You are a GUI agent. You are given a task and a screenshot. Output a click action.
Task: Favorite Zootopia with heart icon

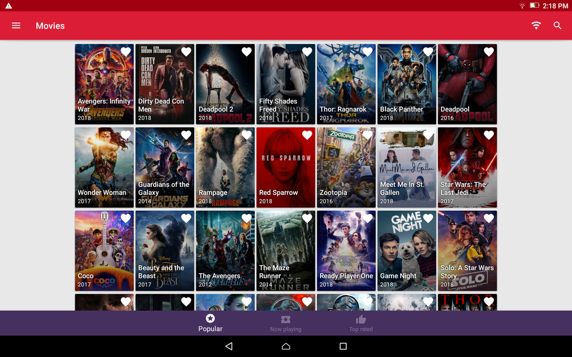(x=368, y=135)
